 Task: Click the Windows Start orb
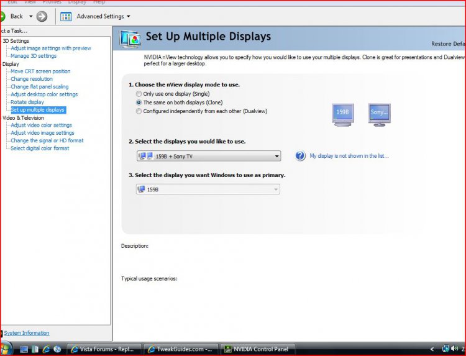(x=6, y=349)
